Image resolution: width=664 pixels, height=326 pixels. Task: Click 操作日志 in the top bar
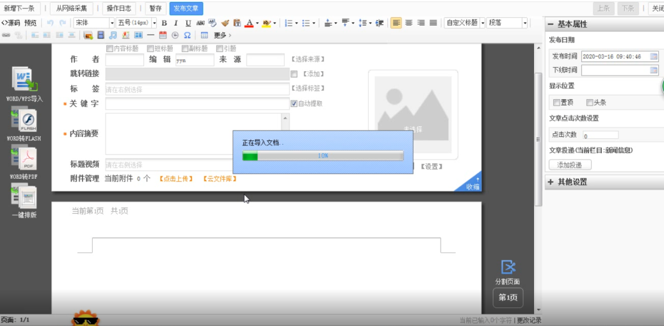[120, 8]
